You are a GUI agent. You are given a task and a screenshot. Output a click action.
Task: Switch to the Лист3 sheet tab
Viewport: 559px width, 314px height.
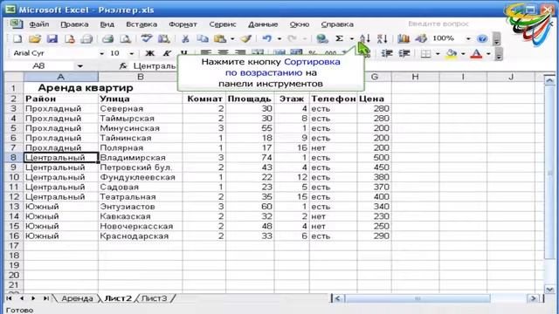click(155, 298)
